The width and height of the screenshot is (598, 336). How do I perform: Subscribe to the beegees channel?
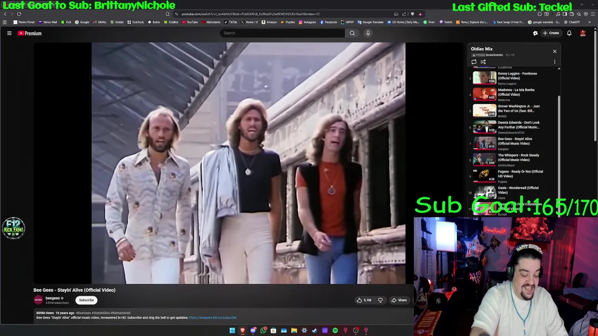86,300
